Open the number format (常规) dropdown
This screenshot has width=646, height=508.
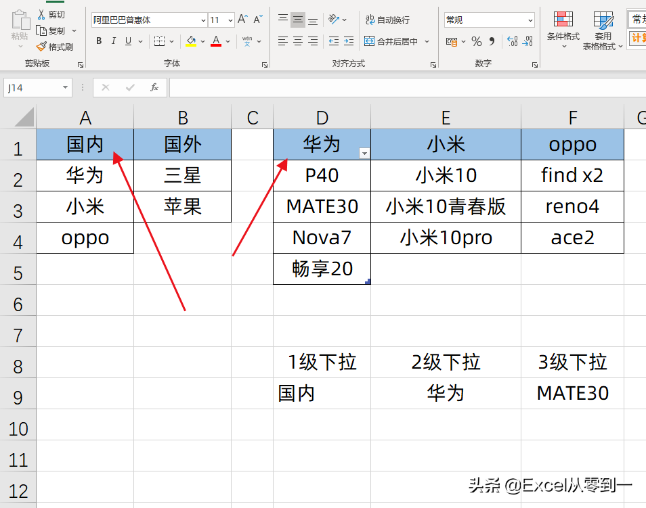(x=530, y=20)
